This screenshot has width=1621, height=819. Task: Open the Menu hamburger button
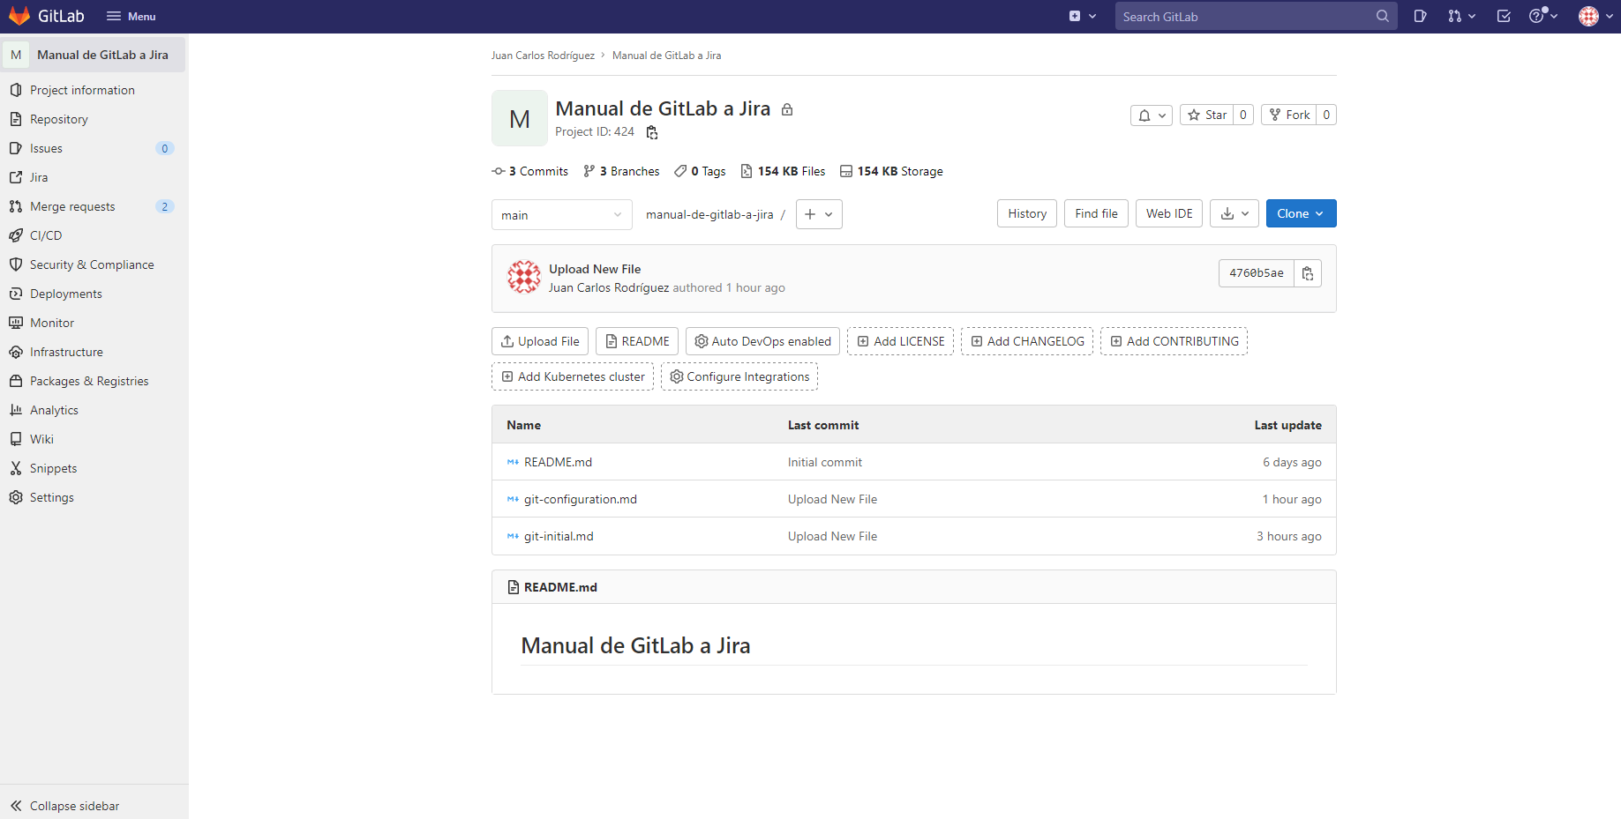[x=131, y=16]
